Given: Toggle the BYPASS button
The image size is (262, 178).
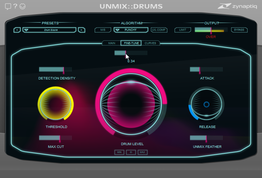Looking at the screenshot, I should pos(239,30).
